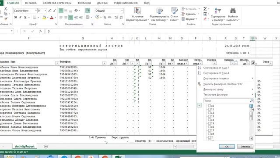Decrease decimal places icon
Image resolution: width=280 pixels, height=158 pixels.
121,18
